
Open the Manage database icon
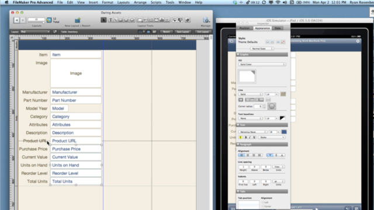click(x=206, y=20)
